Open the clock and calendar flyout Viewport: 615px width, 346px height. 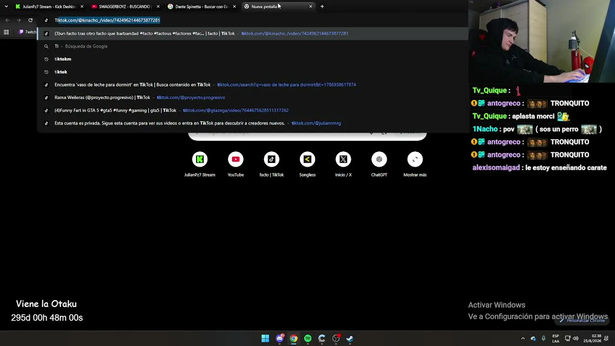click(x=592, y=338)
